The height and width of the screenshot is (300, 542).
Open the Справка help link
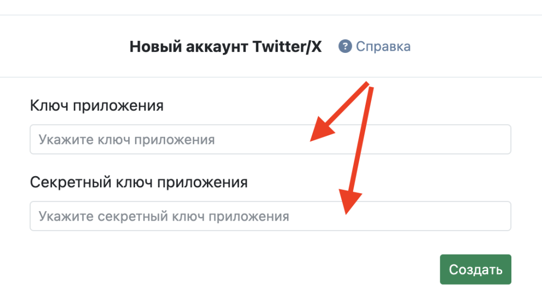[x=383, y=47]
